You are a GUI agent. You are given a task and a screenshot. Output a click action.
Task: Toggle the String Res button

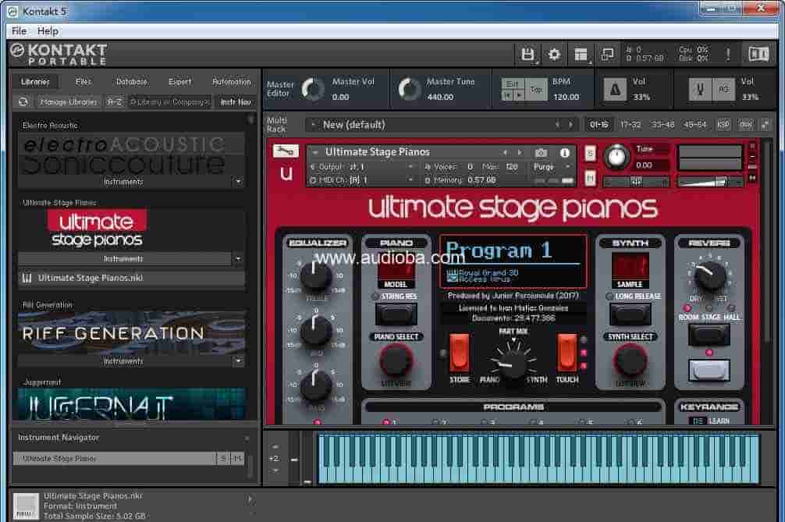pyautogui.click(x=396, y=314)
